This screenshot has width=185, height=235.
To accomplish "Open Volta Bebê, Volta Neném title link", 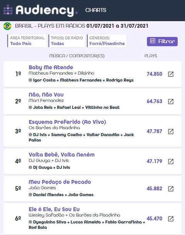I will pyautogui.click(x=62, y=155).
